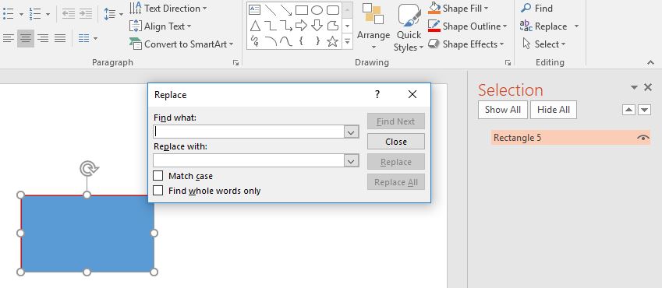Image resolution: width=662 pixels, height=288 pixels.
Task: Open the bullets style dropdown arrow
Action: 21,14
